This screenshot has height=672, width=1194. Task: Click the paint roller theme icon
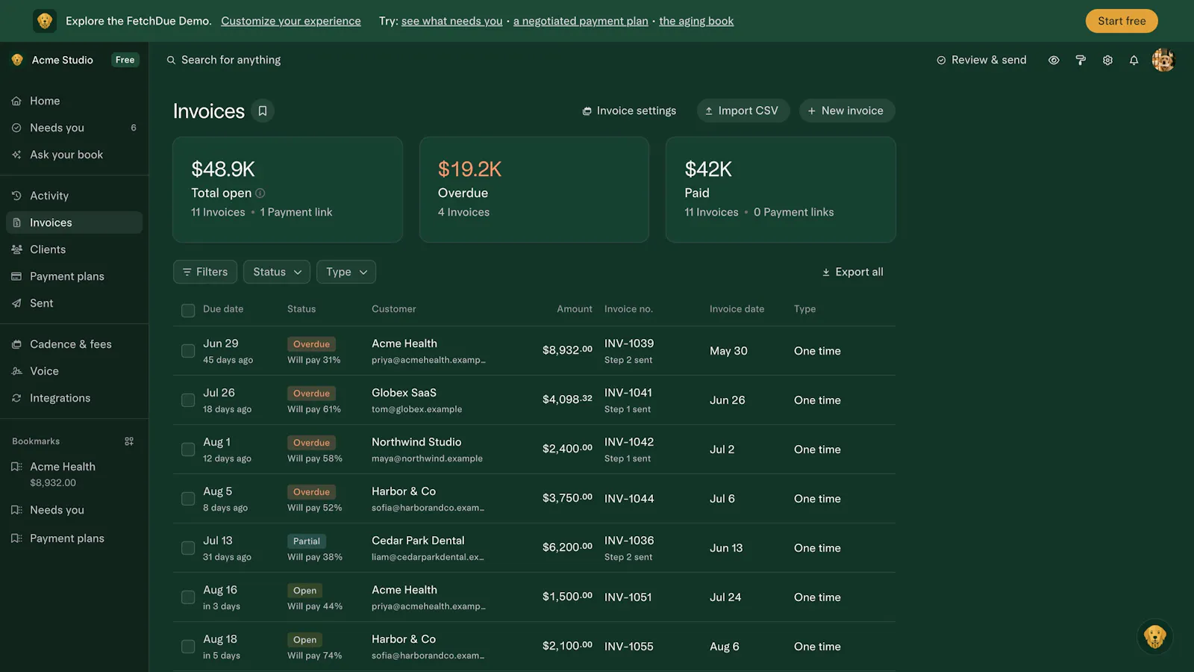(x=1081, y=60)
